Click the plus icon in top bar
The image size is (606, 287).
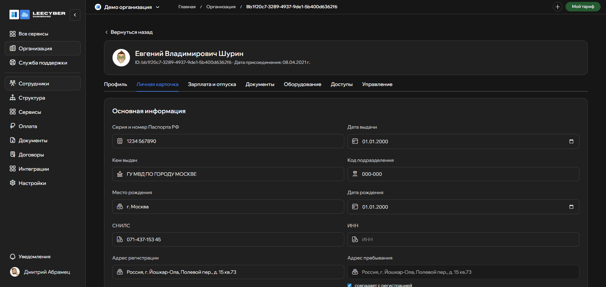coord(557,7)
